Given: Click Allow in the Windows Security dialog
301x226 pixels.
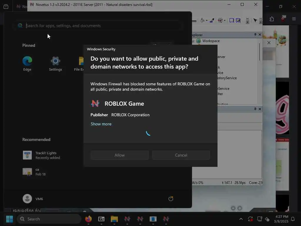Looking at the screenshot, I should (x=120, y=155).
